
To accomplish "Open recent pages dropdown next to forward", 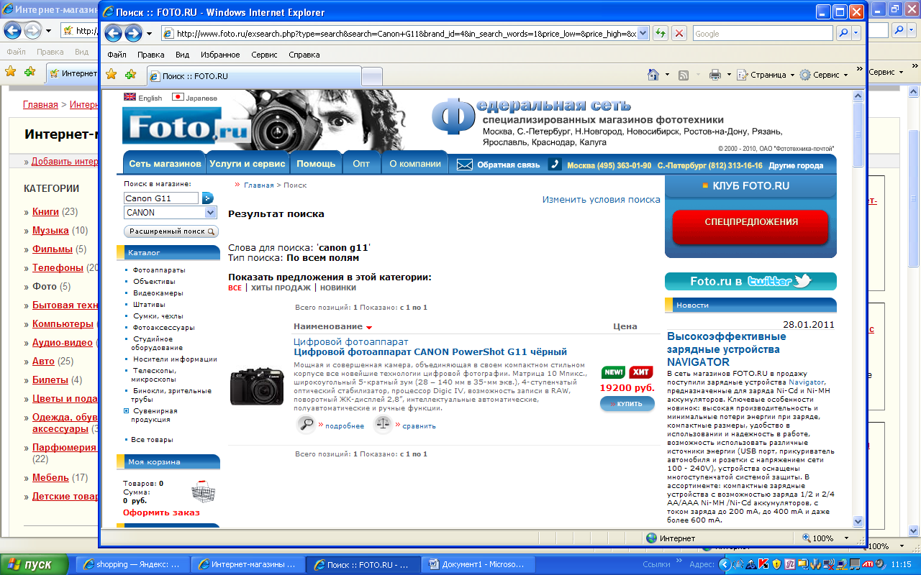I will pyautogui.click(x=150, y=34).
